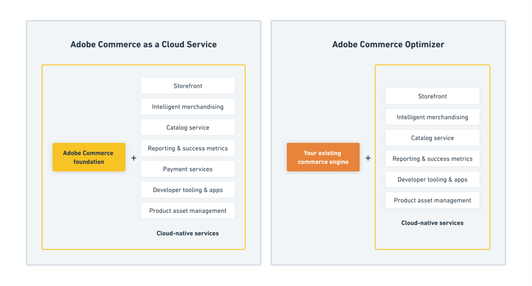Click the plus sign beside Adobe Commerce foundation

[134, 158]
